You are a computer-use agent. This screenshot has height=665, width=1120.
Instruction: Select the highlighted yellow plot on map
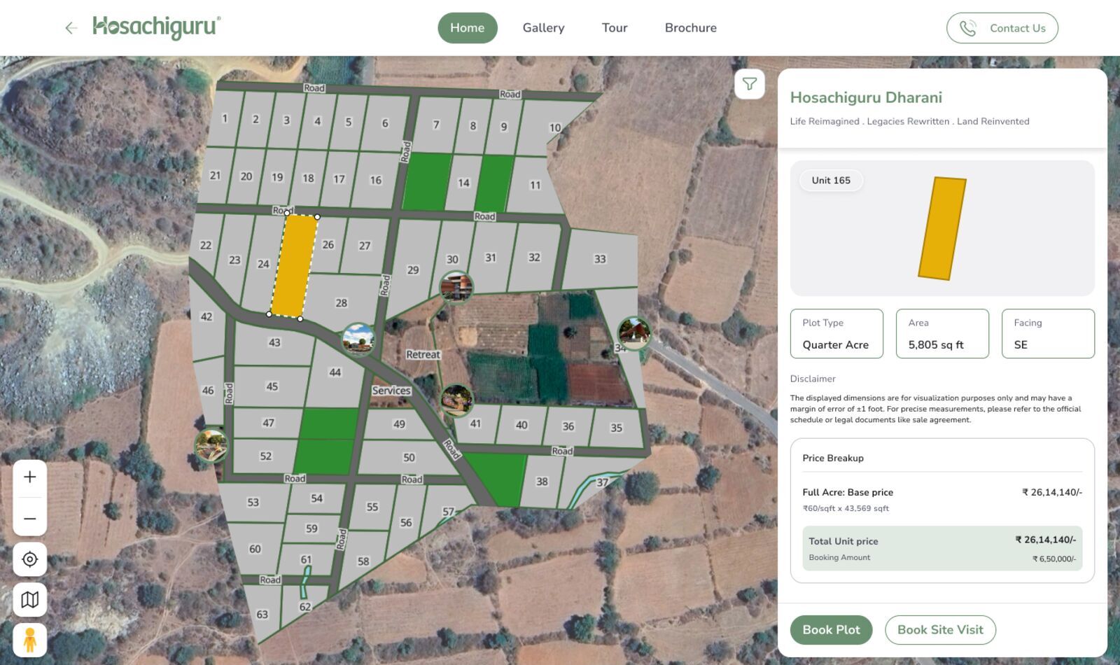pos(294,266)
